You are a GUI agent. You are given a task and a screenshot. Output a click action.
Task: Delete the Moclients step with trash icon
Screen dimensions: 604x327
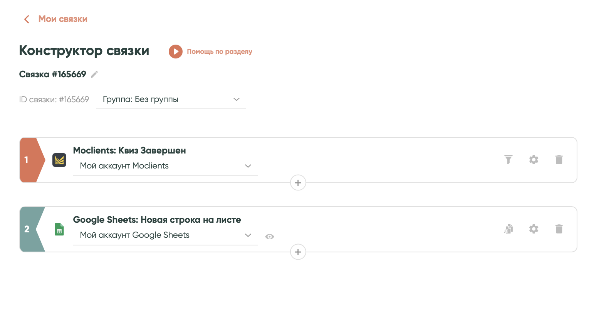559,160
